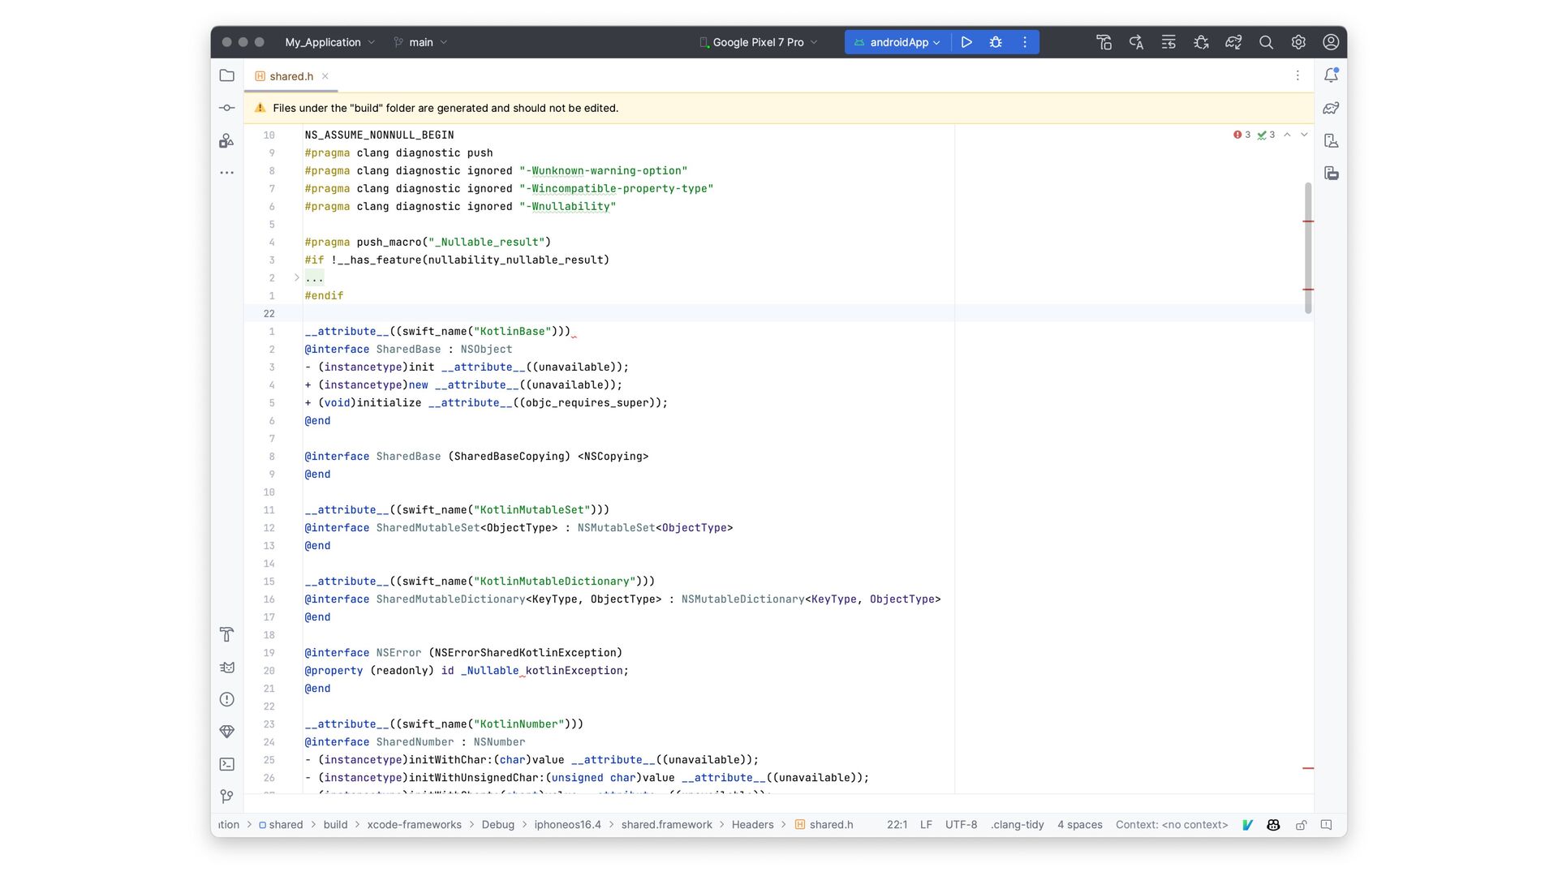Image resolution: width=1558 pixels, height=876 pixels.
Task: Place cursor in empty line 22
Action: [629, 313]
